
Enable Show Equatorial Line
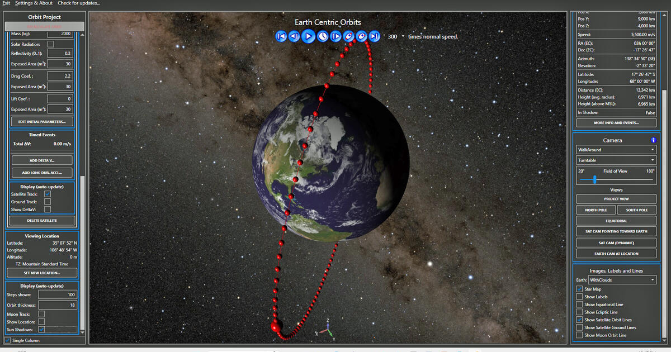click(x=580, y=305)
